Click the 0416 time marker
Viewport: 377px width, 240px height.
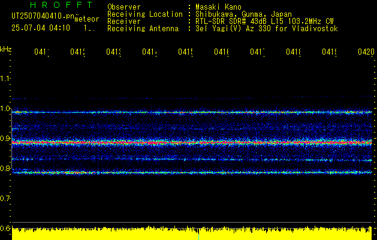pyautogui.click(x=221, y=52)
